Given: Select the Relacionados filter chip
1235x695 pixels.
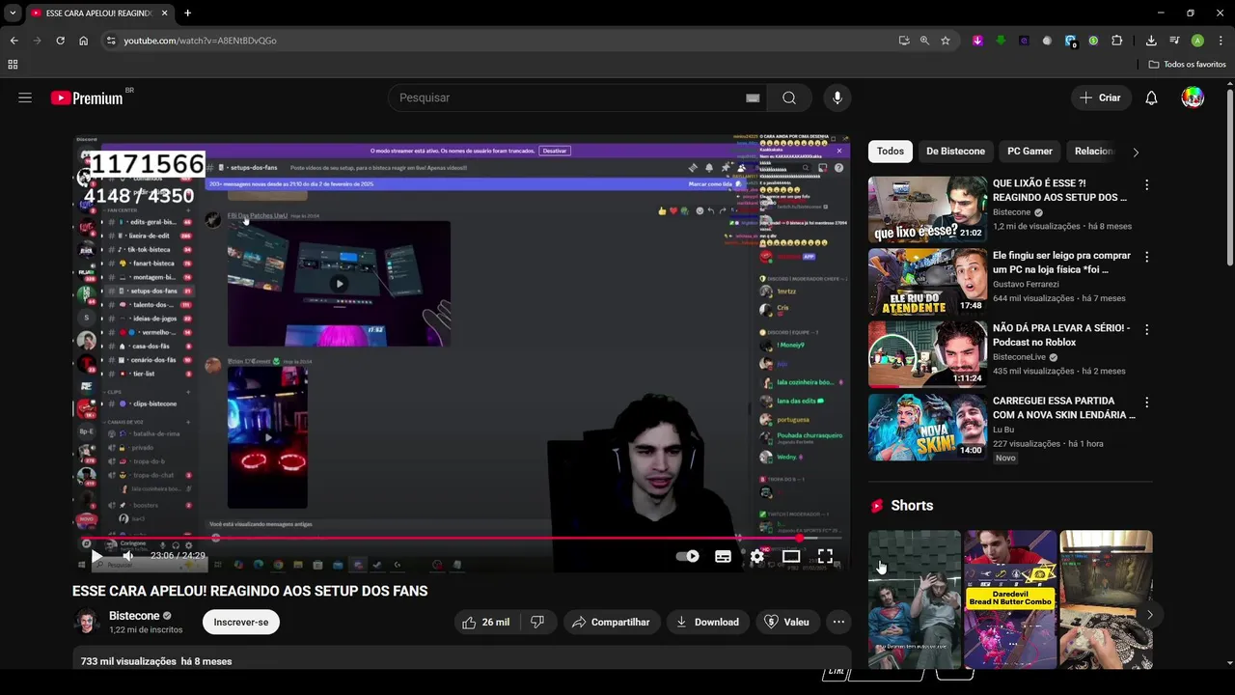Looking at the screenshot, I should click(1094, 151).
